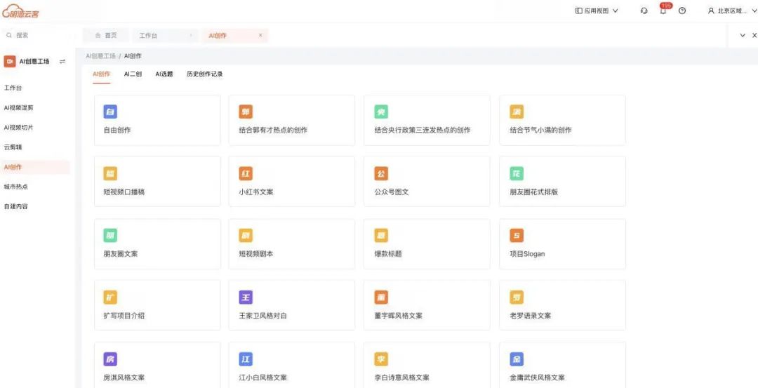Expand the 应用视图 dropdown
This screenshot has width=758, height=388.
coord(597,11)
